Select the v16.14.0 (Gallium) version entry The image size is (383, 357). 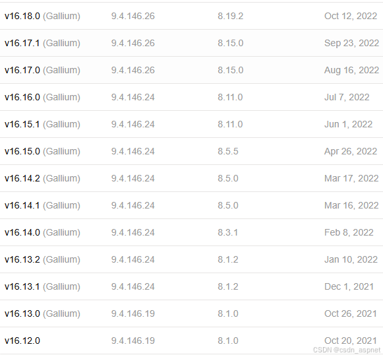click(42, 233)
